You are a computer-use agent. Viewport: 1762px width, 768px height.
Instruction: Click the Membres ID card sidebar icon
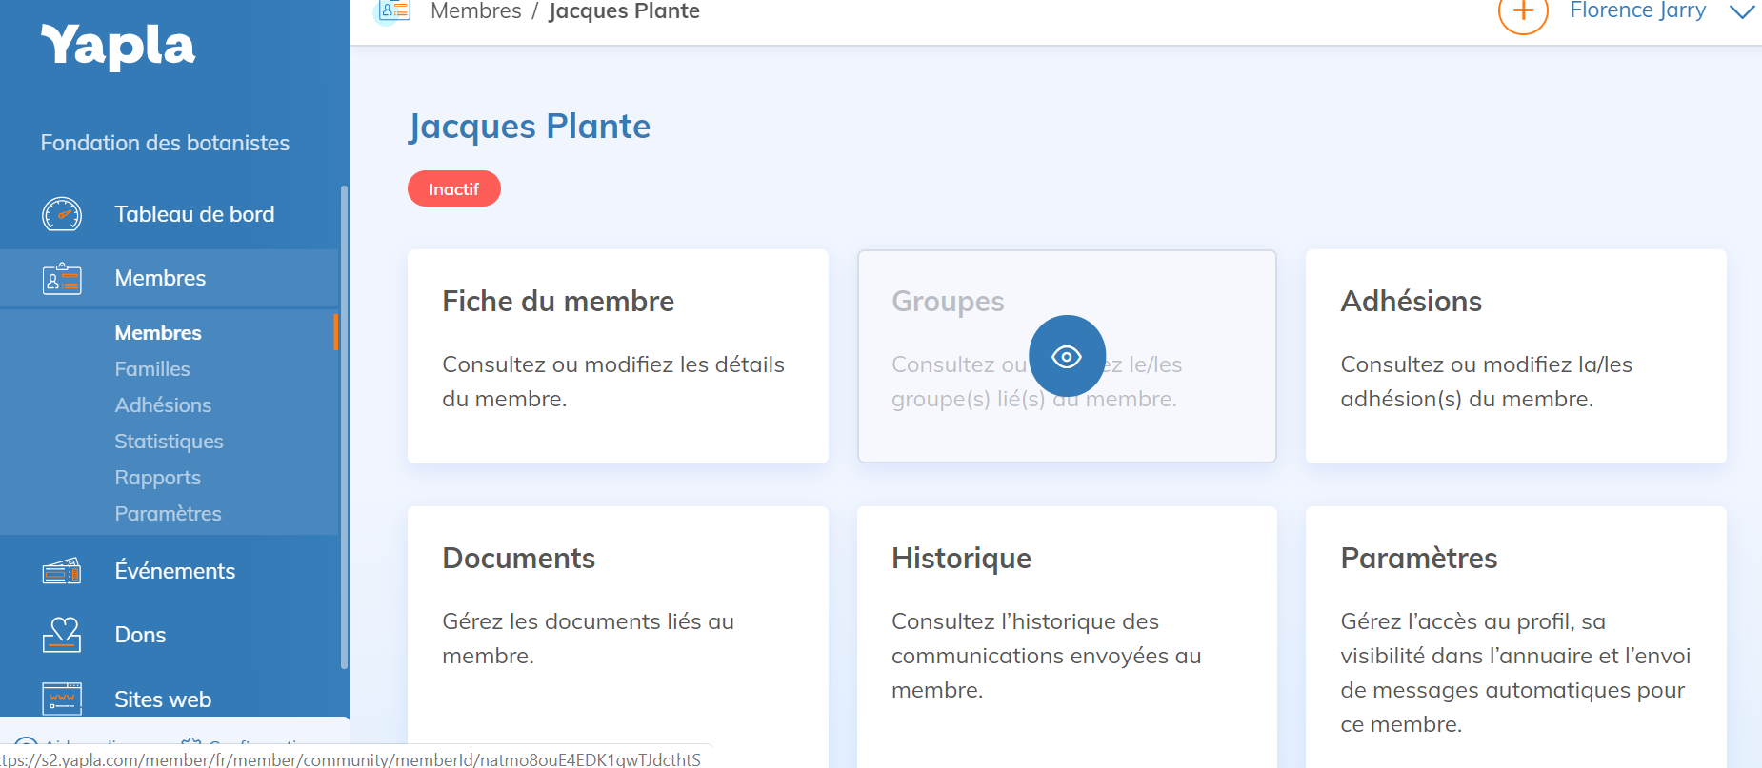point(62,279)
